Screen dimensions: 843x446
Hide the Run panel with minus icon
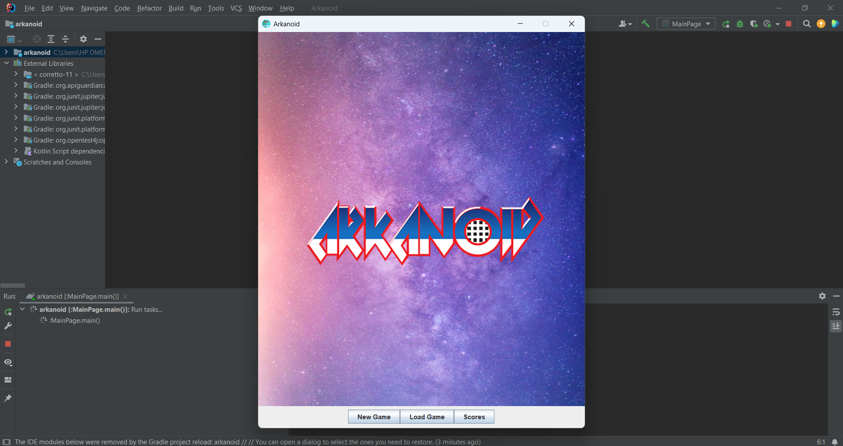[x=836, y=296]
